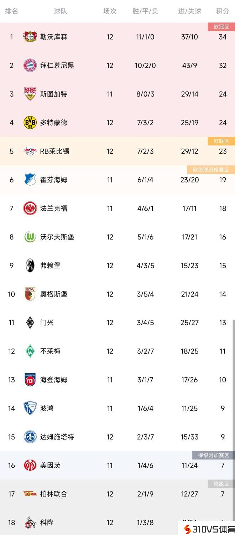235x535 pixels.
Task: Click the 进/失球 column header
Action: [189, 11]
